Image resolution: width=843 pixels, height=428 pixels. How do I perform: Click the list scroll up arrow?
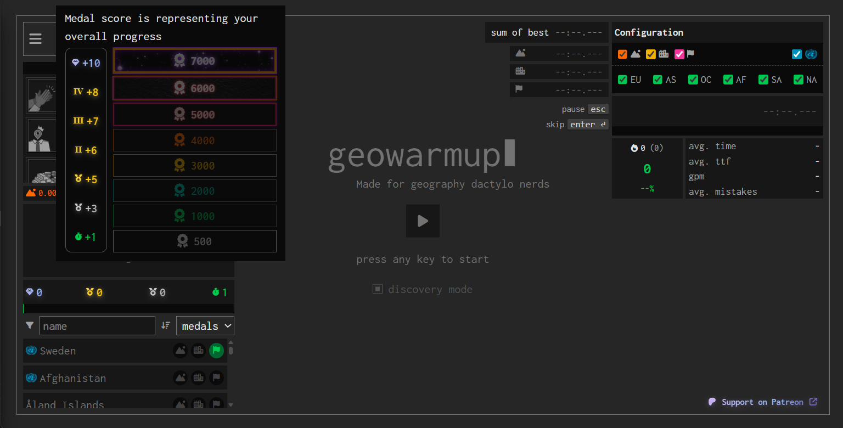pyautogui.click(x=231, y=342)
